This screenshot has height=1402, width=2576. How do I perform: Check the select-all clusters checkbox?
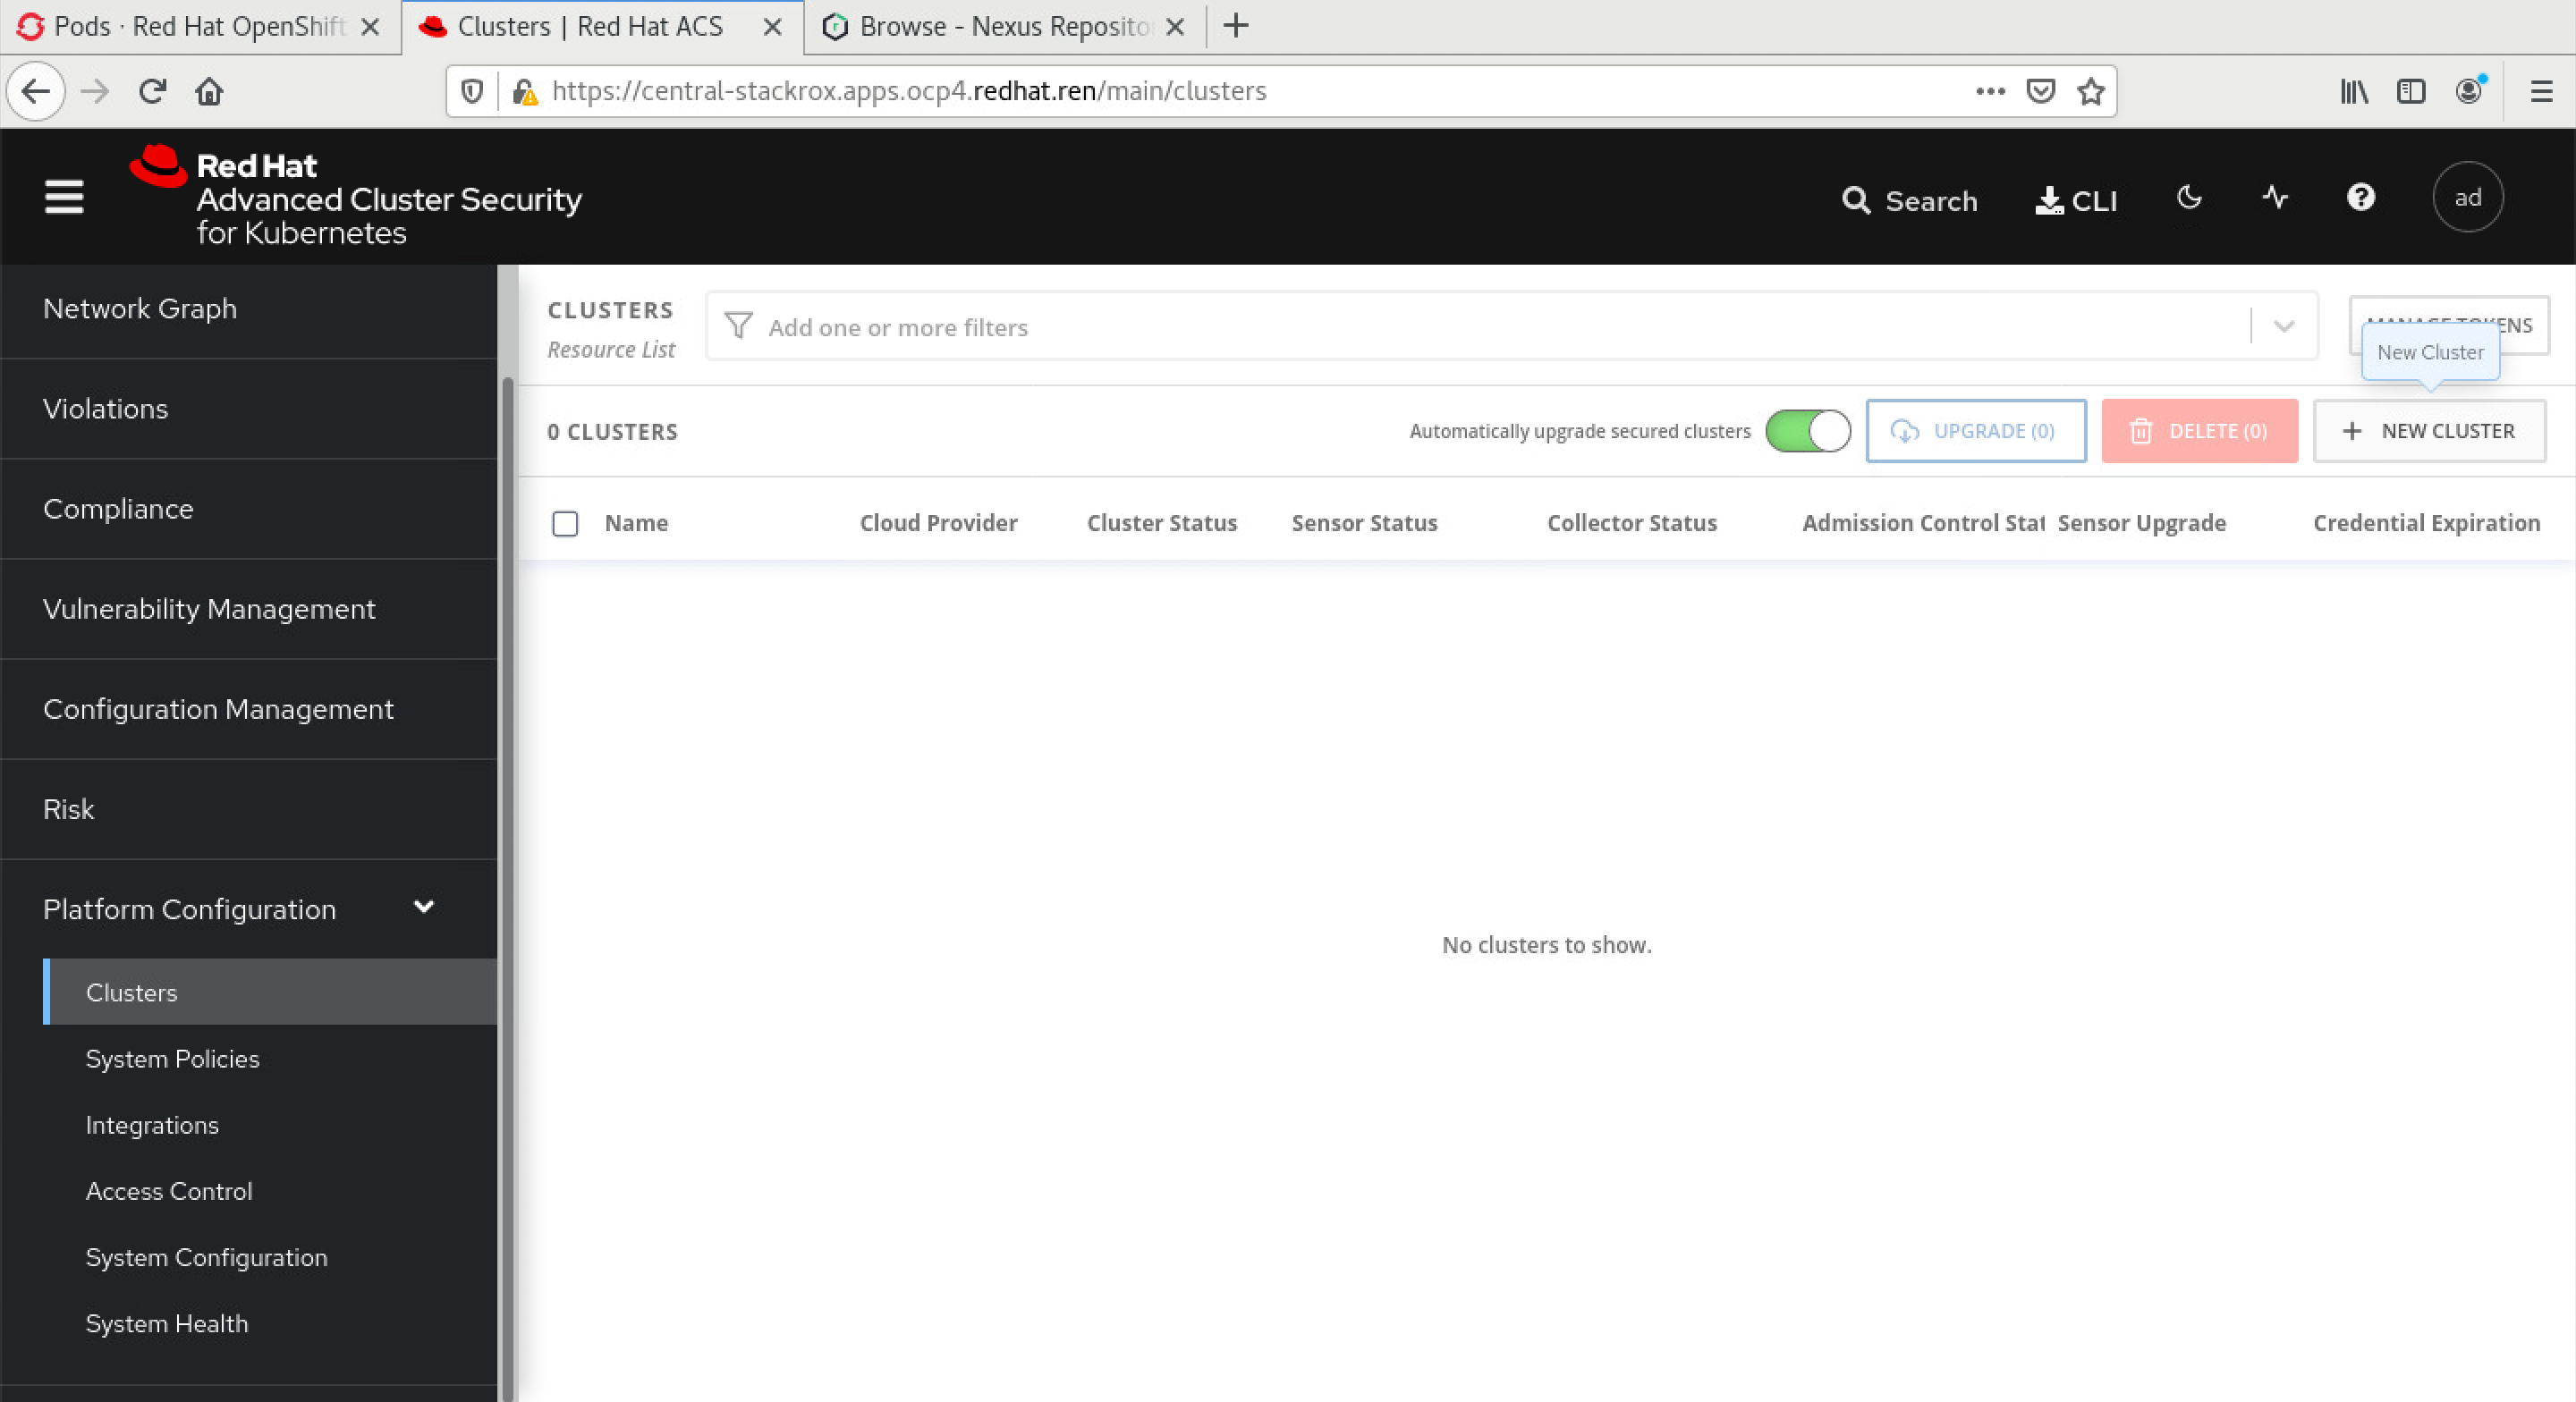coord(565,523)
